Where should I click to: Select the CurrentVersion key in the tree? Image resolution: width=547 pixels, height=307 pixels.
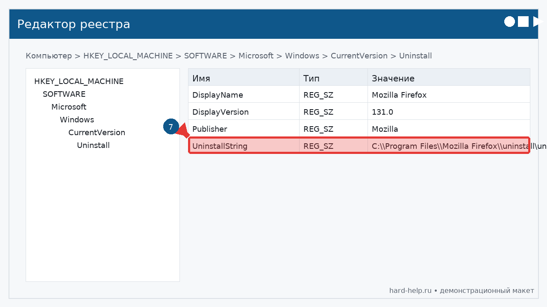(x=97, y=132)
